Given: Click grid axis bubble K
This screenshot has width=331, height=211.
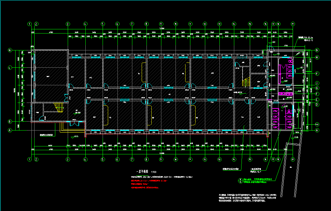Looking at the screenshot, I should click(317, 73).
